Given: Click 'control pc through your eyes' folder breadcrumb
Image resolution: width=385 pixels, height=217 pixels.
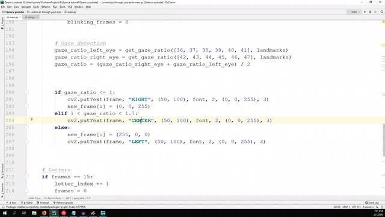Looking at the screenshot, I should (45, 12).
